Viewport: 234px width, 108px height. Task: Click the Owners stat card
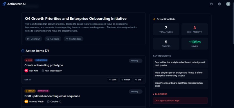[166, 44]
